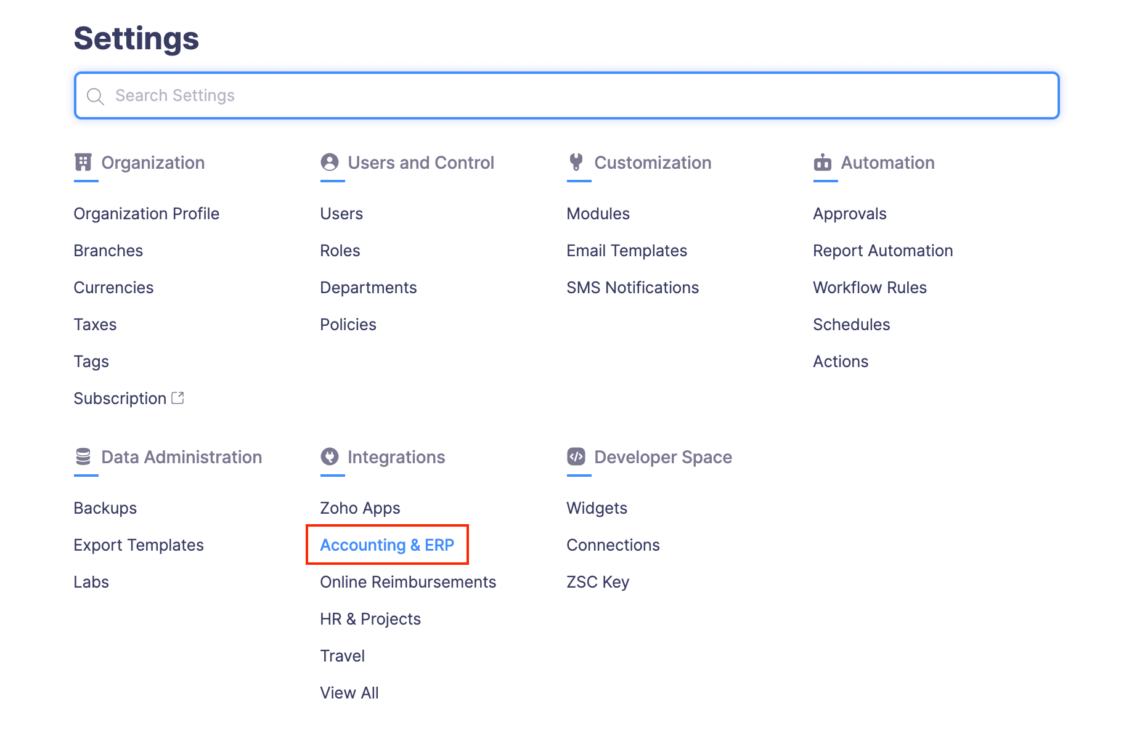Open the Organization Profile settings
Image resolution: width=1129 pixels, height=749 pixels.
click(x=146, y=213)
